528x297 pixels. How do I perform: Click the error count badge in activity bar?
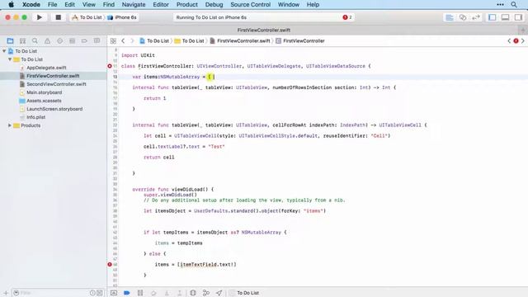pyautogui.click(x=347, y=17)
